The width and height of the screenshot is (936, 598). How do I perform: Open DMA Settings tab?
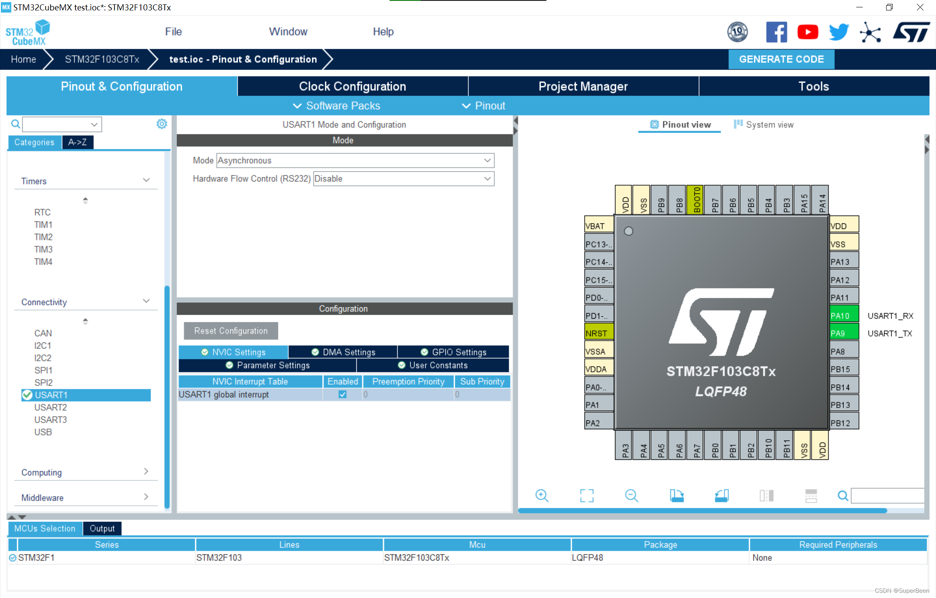click(x=343, y=352)
